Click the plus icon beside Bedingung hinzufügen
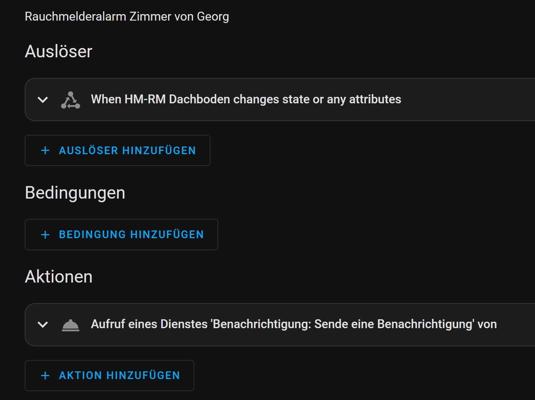This screenshot has height=400, width=535. (45, 235)
